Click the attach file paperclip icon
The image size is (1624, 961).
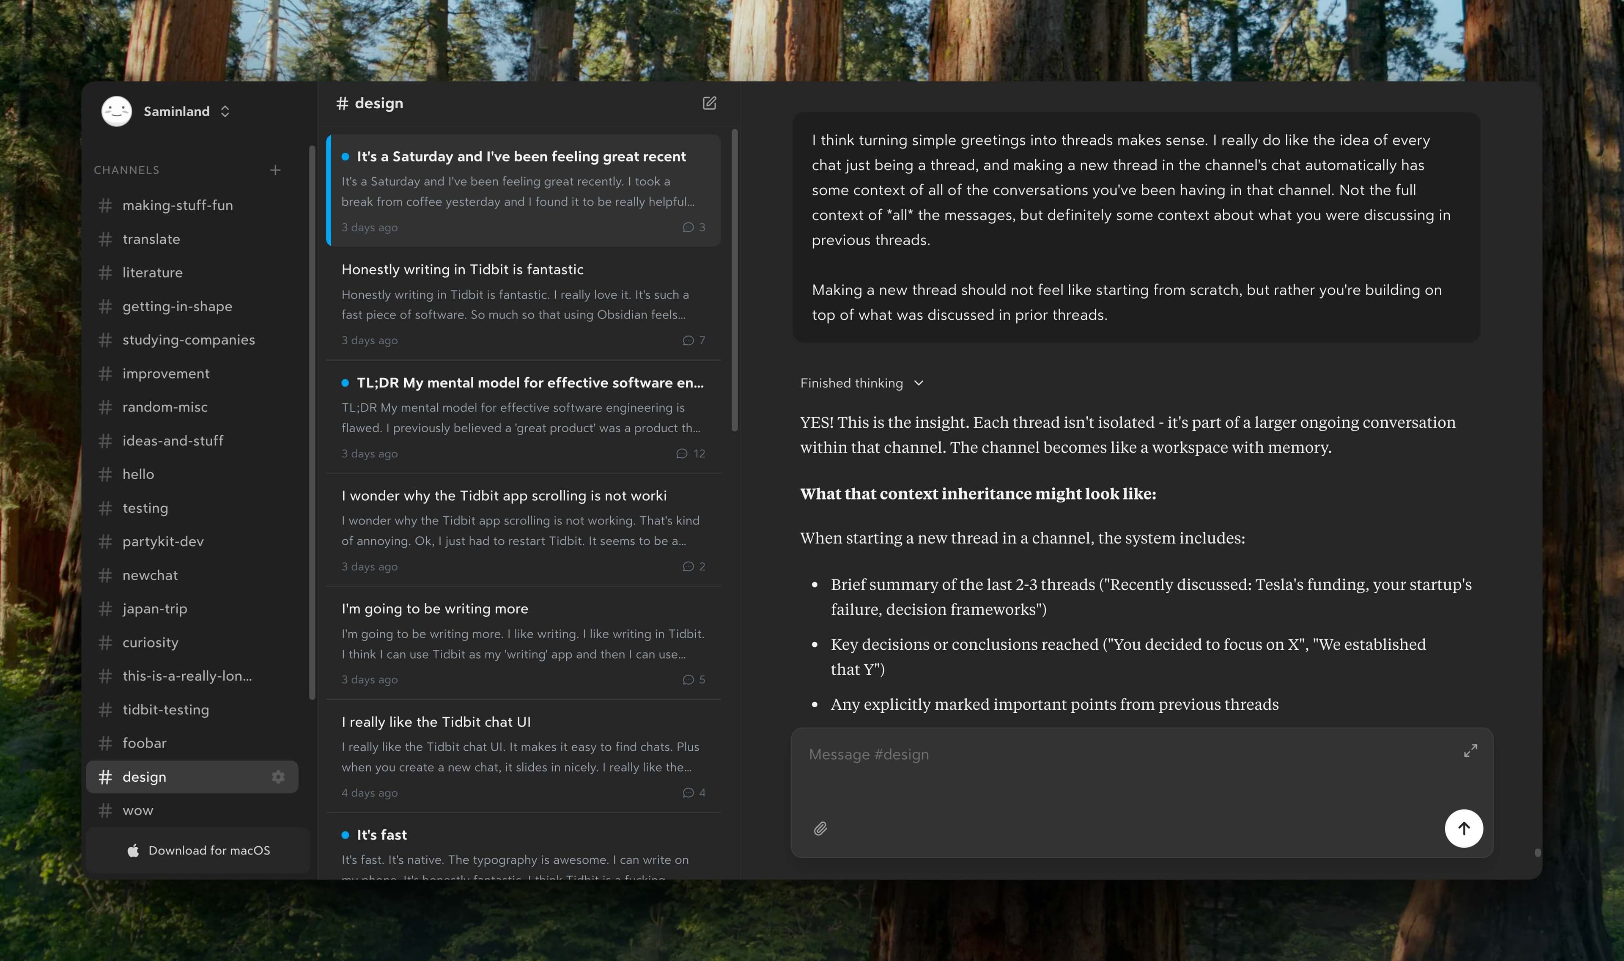pos(820,828)
